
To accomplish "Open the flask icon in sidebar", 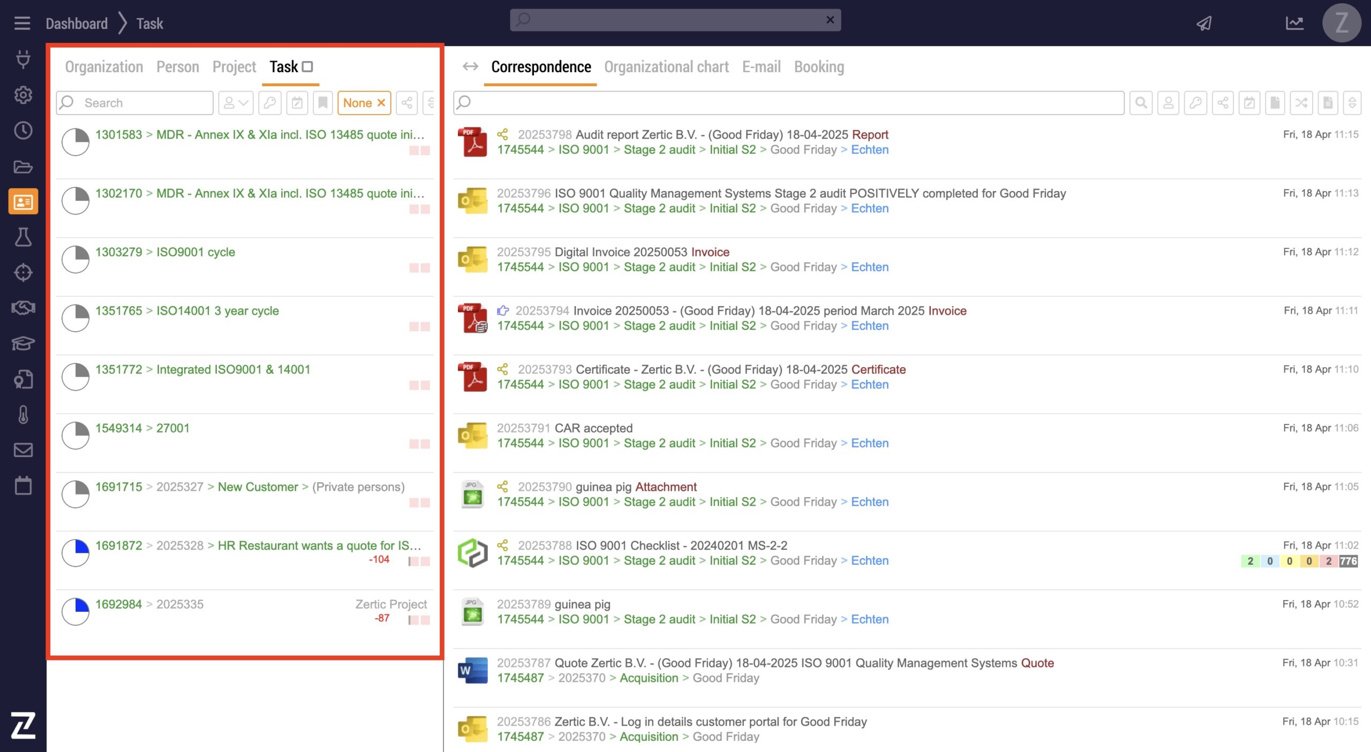I will point(23,237).
